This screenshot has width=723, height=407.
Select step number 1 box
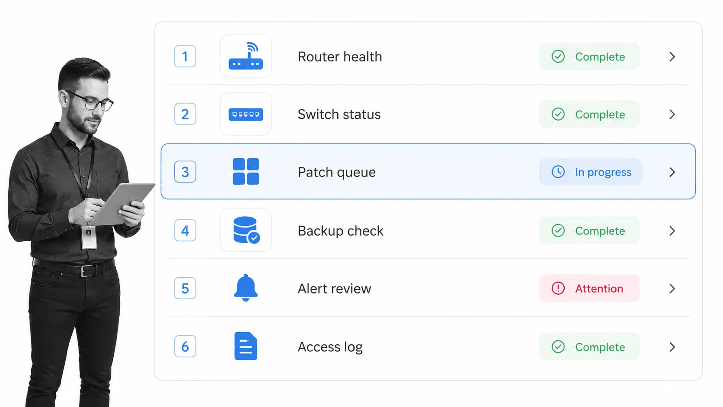185,56
